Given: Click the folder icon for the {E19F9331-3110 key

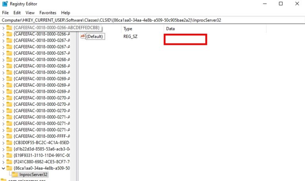Looking at the screenshot, I should coord(10,155).
